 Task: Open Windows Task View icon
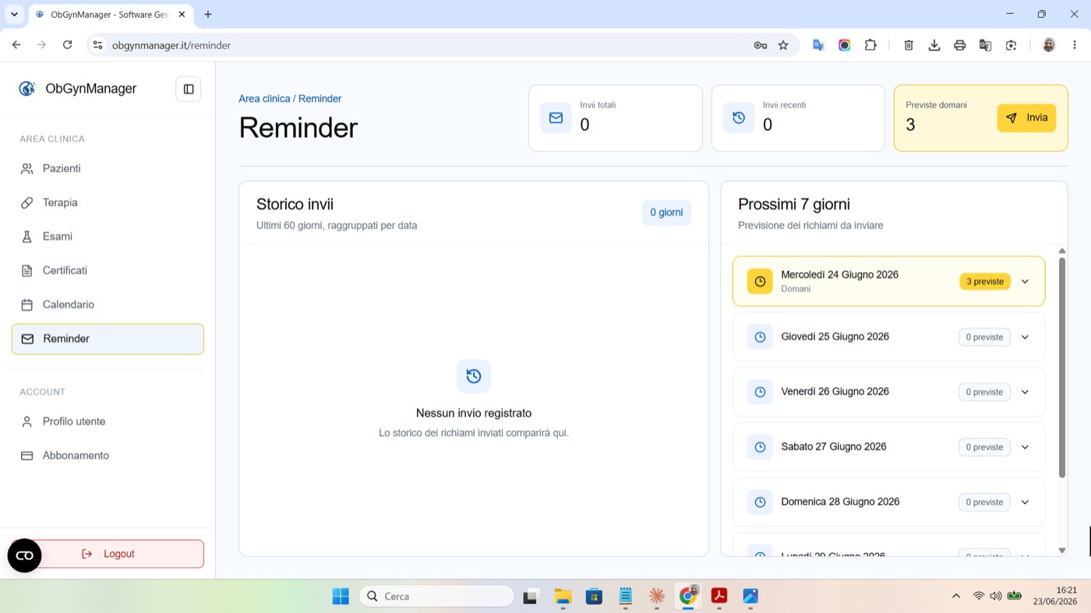531,597
